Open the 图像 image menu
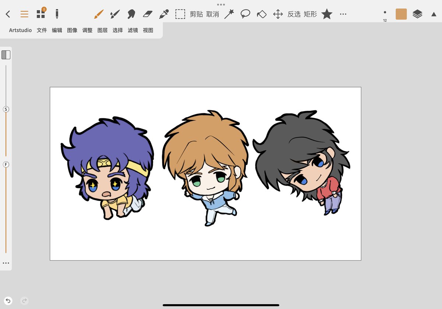The height and width of the screenshot is (309, 442). point(72,30)
